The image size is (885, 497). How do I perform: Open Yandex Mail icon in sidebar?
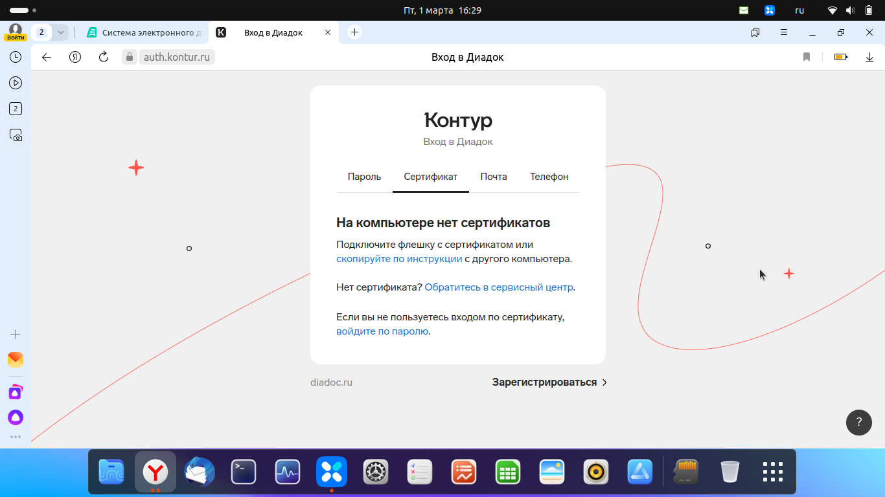(x=16, y=360)
